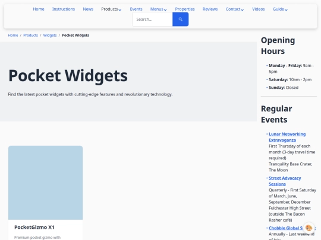Expand the Menus dropdown chevron
Image resolution: width=321 pixels, height=240 pixels.
[165, 9]
